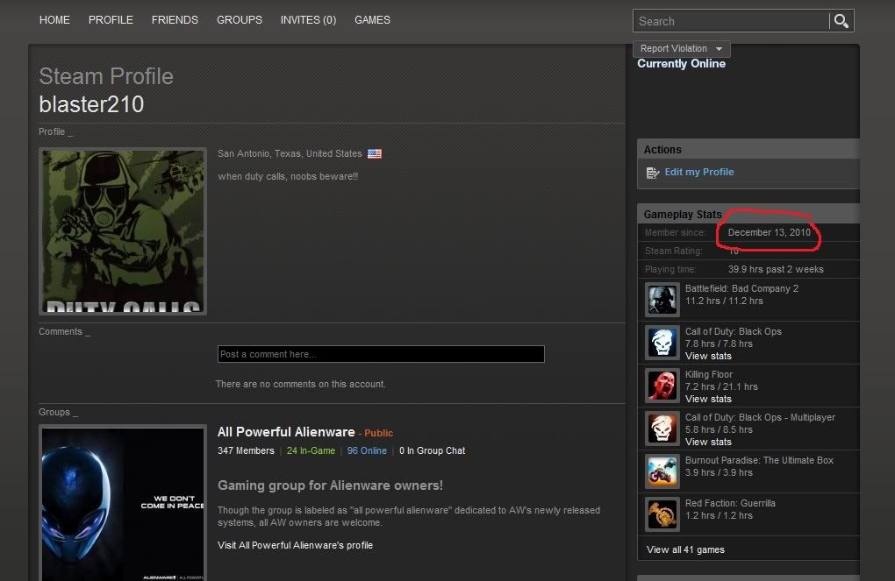Click the Edit my Profile link
The width and height of the screenshot is (895, 581).
coord(699,172)
